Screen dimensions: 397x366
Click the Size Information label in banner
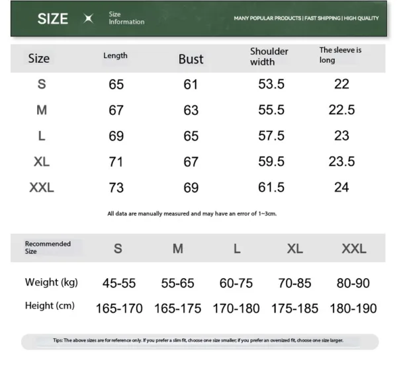pos(126,18)
